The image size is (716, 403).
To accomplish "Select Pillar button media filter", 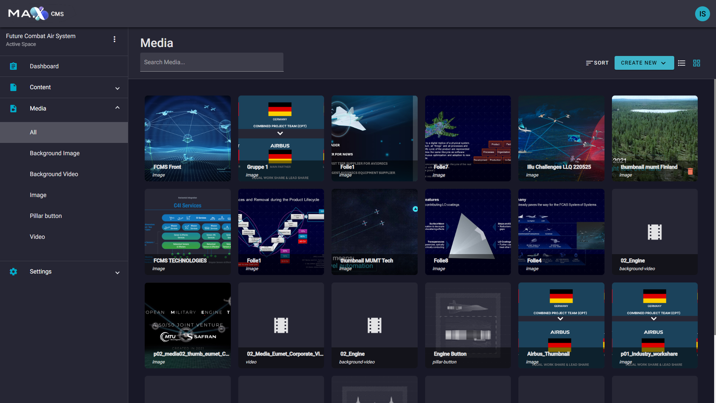I will coord(46,216).
